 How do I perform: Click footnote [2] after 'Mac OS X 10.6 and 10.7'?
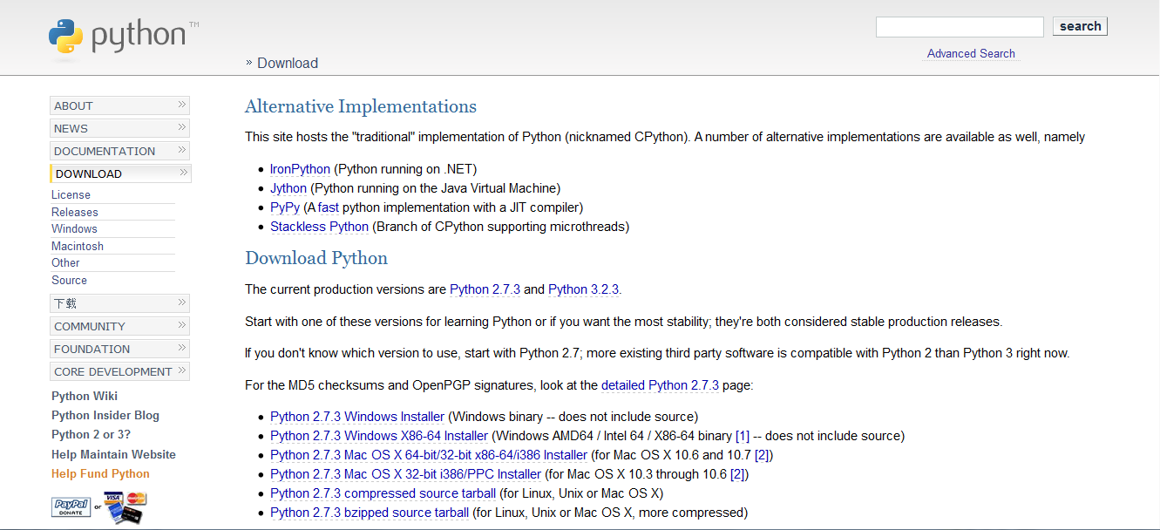[763, 455]
